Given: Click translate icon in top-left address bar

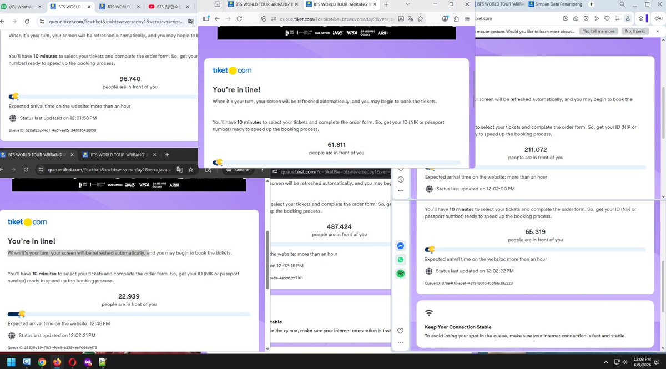Looking at the screenshot, I should 190,21.
